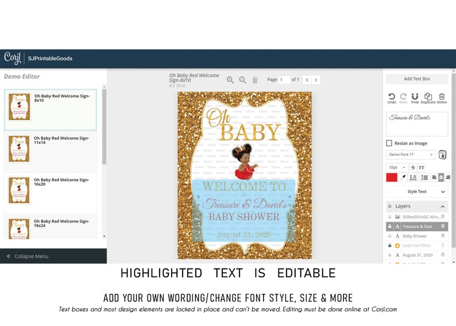The height and width of the screenshot is (326, 456).
Task: Select Oh Baby Red Welcome Sign-11x14 template
Action: [x=51, y=152]
